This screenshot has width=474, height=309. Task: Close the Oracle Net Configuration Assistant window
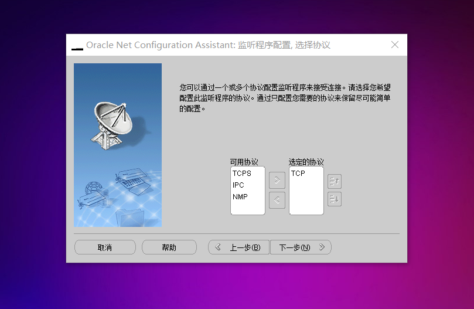[x=395, y=45]
